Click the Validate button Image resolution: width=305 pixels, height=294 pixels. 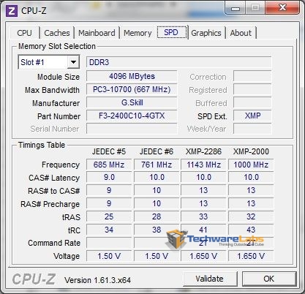pyautogui.click(x=210, y=279)
